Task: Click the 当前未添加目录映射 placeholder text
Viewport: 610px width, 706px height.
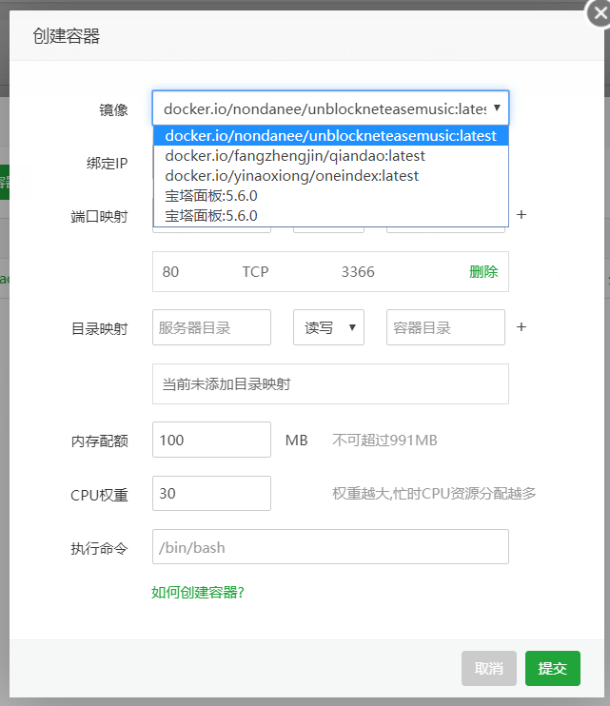Action: tap(226, 384)
